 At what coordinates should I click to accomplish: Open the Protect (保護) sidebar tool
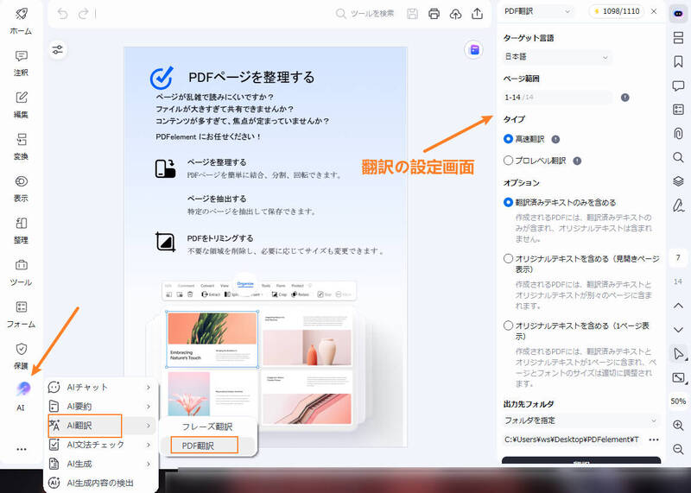[x=21, y=356]
